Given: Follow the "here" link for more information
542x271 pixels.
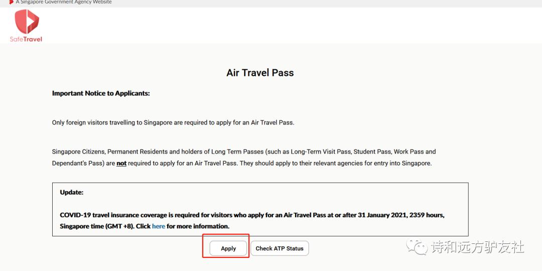Looking at the screenshot, I should pyautogui.click(x=159, y=226).
